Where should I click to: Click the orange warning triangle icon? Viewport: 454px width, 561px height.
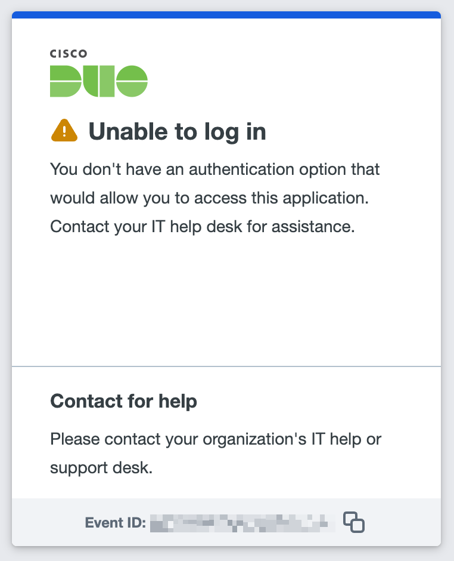[64, 131]
